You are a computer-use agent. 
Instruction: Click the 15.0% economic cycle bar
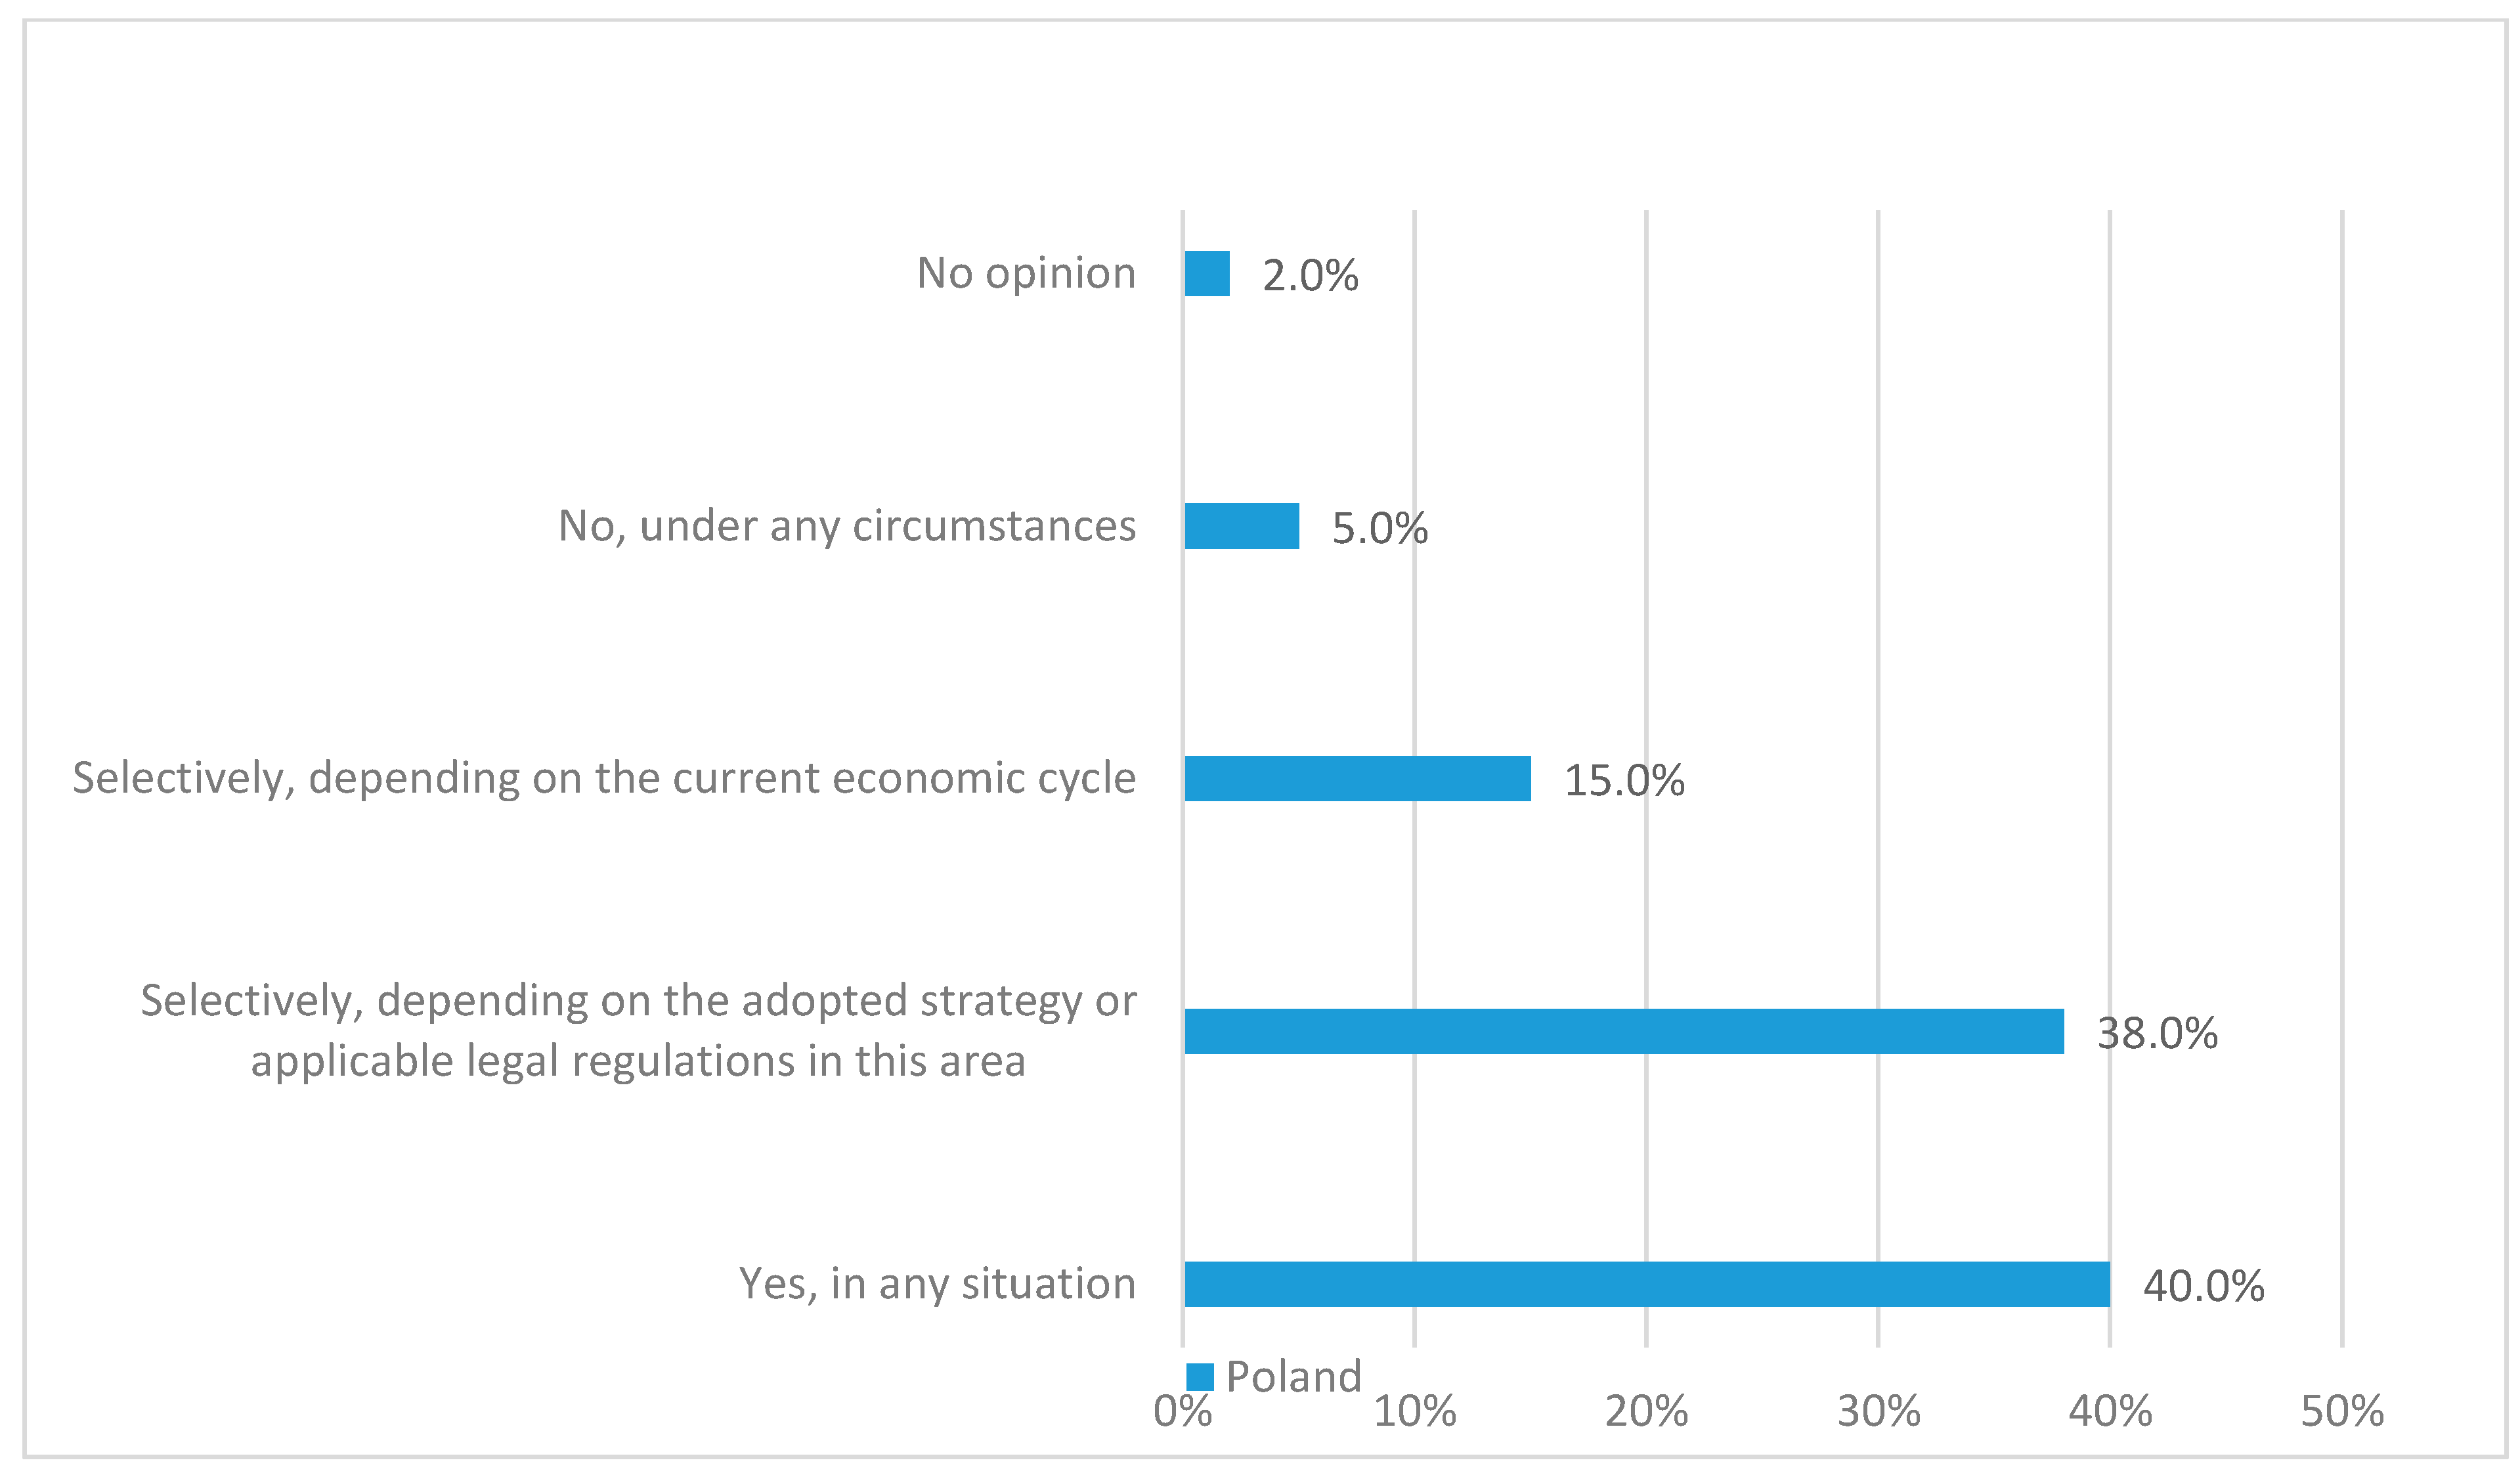[1357, 779]
